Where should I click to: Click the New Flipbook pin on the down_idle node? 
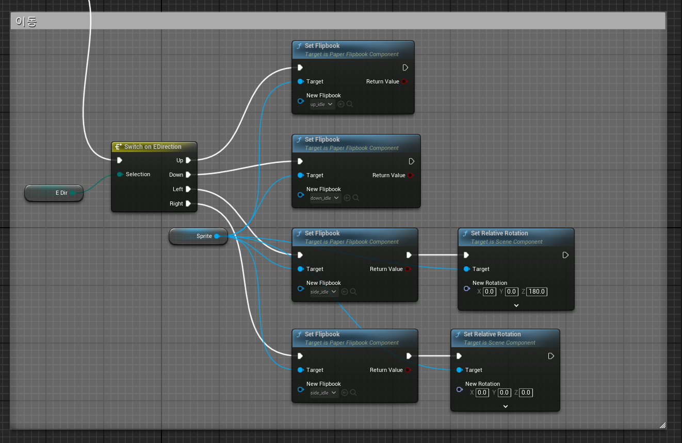click(300, 194)
